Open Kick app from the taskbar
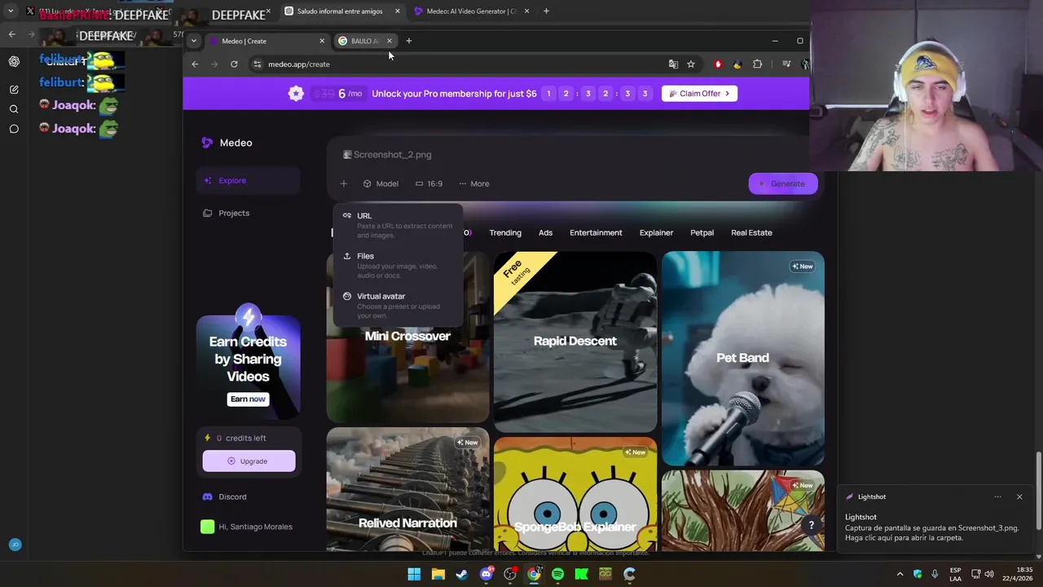The width and height of the screenshot is (1043, 587). (581, 574)
